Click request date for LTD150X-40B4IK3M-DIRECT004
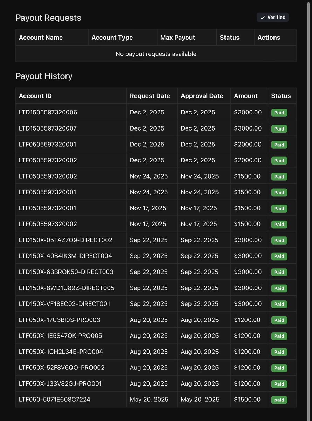Viewport: 312px width, 421px height. [x=149, y=256]
